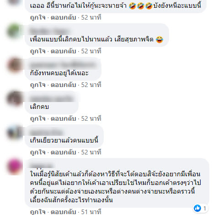
Task: Reply (ตอบกลับ) to the 'เลิกคบ' comment
Action: tap(64, 118)
